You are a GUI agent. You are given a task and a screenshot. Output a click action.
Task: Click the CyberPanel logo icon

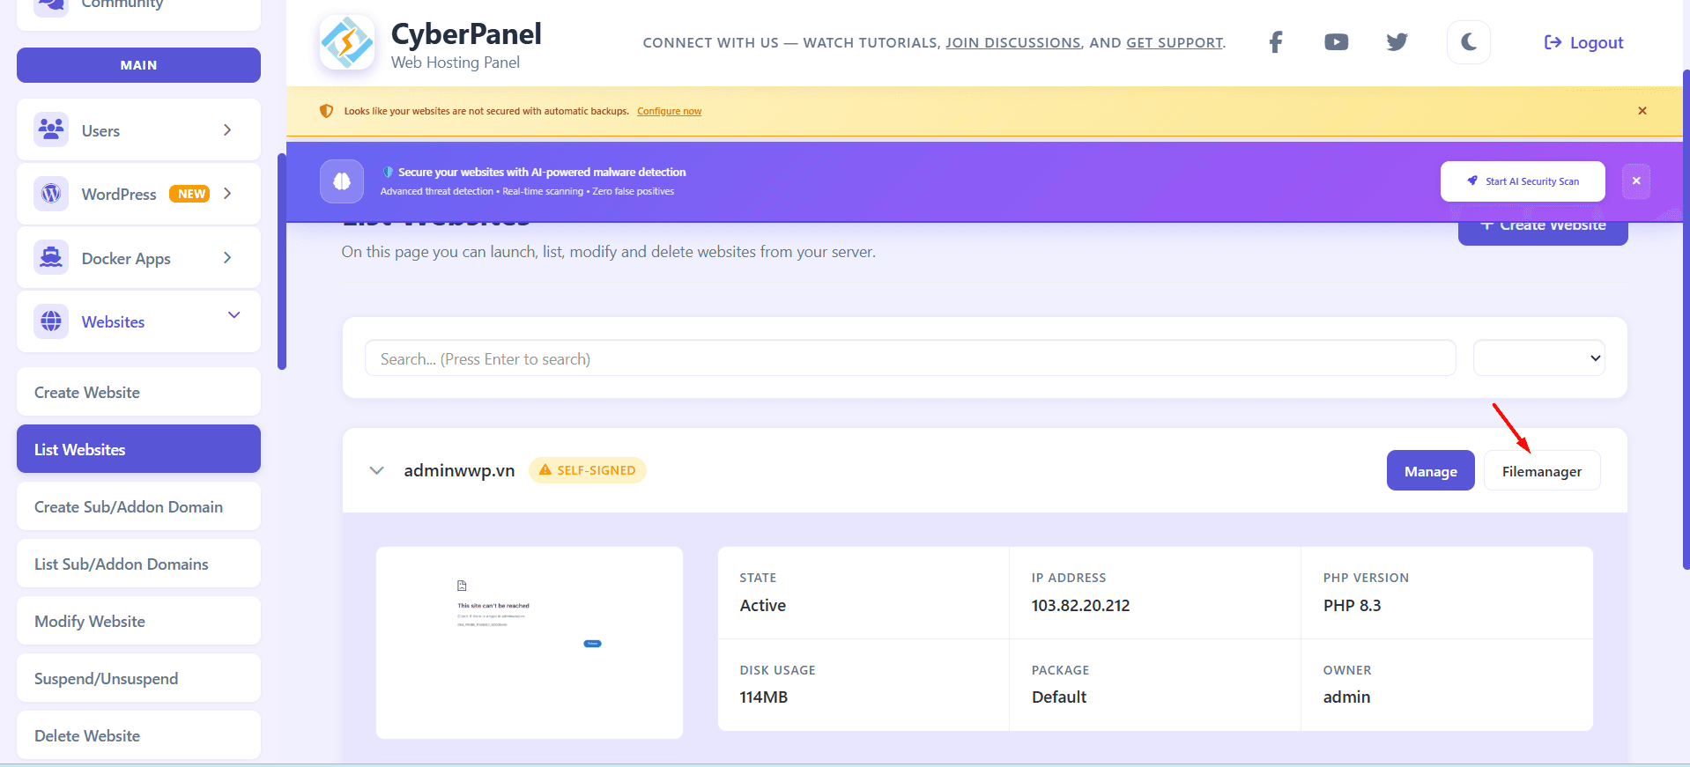[x=347, y=42]
